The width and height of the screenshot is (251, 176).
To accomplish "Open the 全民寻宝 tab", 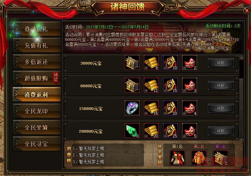I will coord(37,144).
